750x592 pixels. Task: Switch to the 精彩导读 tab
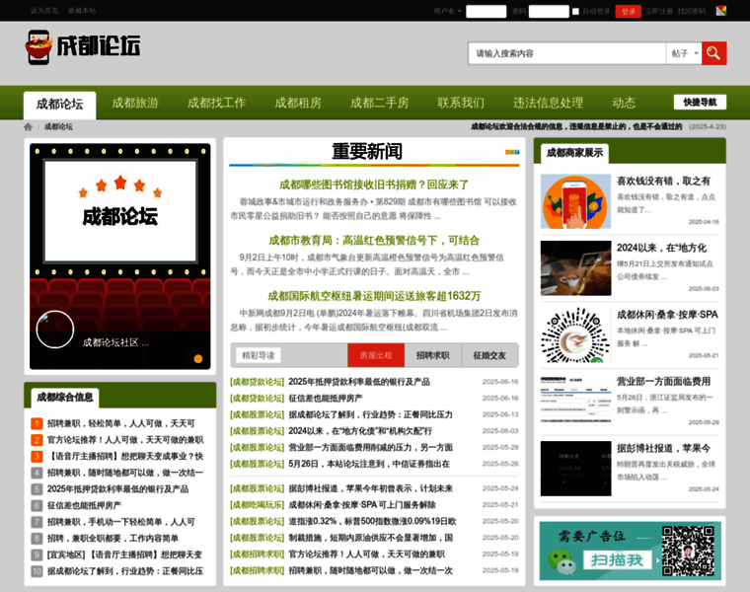point(259,355)
